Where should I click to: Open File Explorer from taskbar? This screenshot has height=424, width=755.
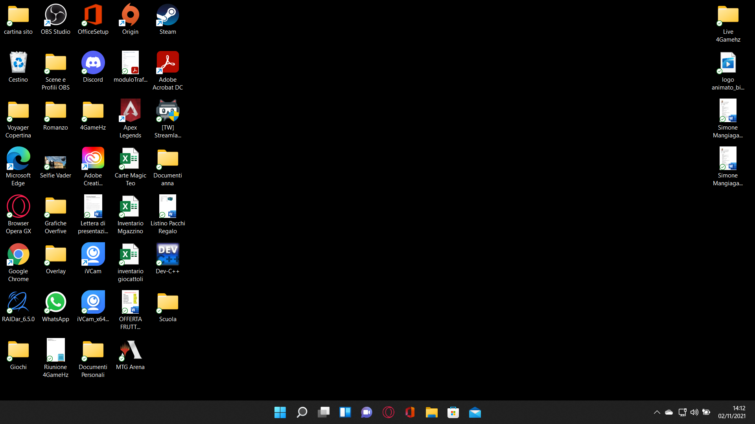pyautogui.click(x=431, y=412)
